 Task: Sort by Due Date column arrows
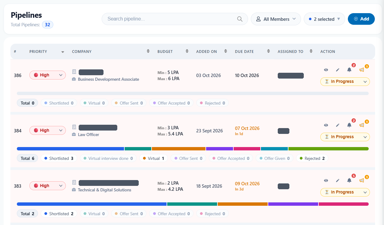(x=269, y=51)
